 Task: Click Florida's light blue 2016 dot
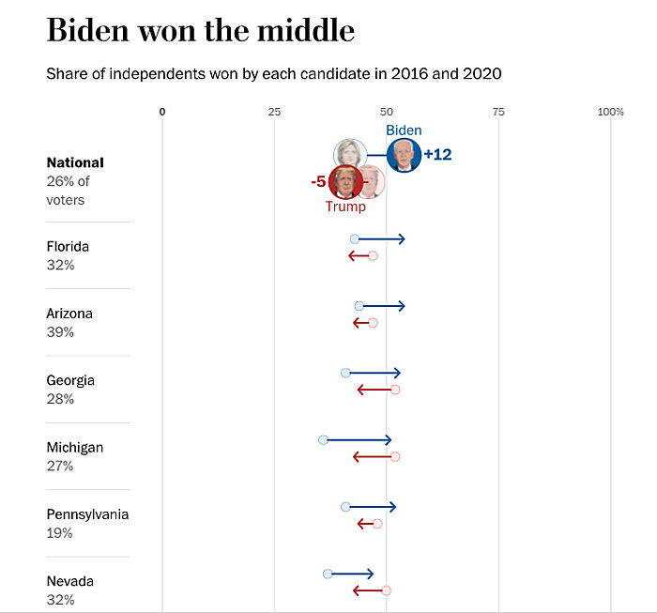355,239
